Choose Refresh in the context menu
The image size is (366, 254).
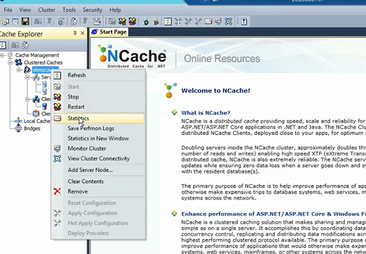click(98, 75)
